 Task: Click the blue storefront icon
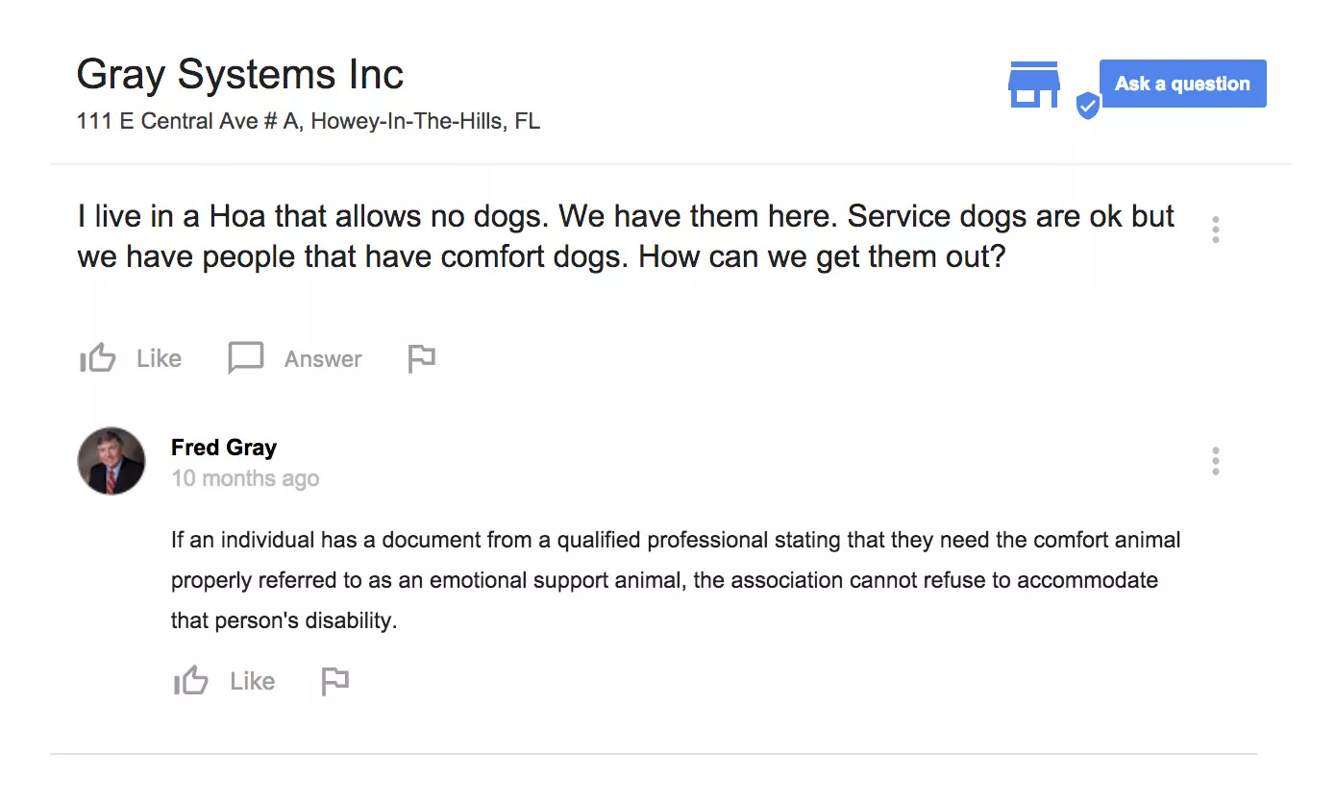[x=1033, y=85]
